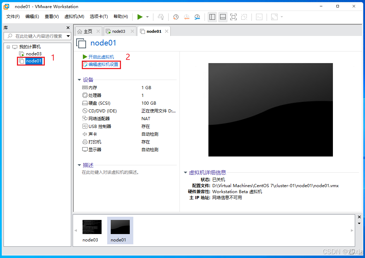Open the 编辑(E) menu
The height and width of the screenshot is (258, 365).
pos(32,17)
